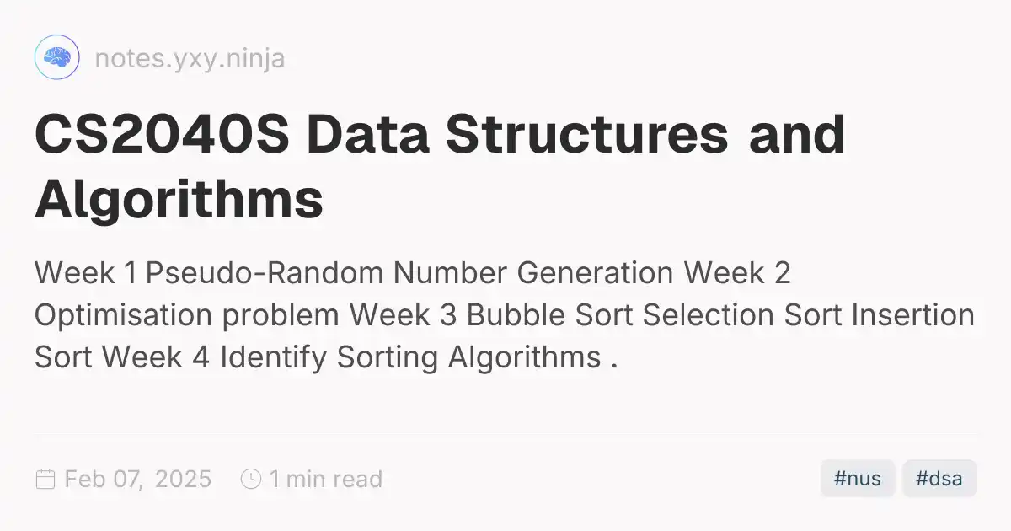This screenshot has width=1011, height=531.
Task: Click Pseudo-Random Number Generation in the description
Action: pyautogui.click(x=409, y=274)
